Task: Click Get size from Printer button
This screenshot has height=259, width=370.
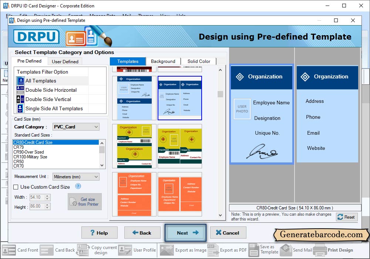Action: (x=85, y=202)
